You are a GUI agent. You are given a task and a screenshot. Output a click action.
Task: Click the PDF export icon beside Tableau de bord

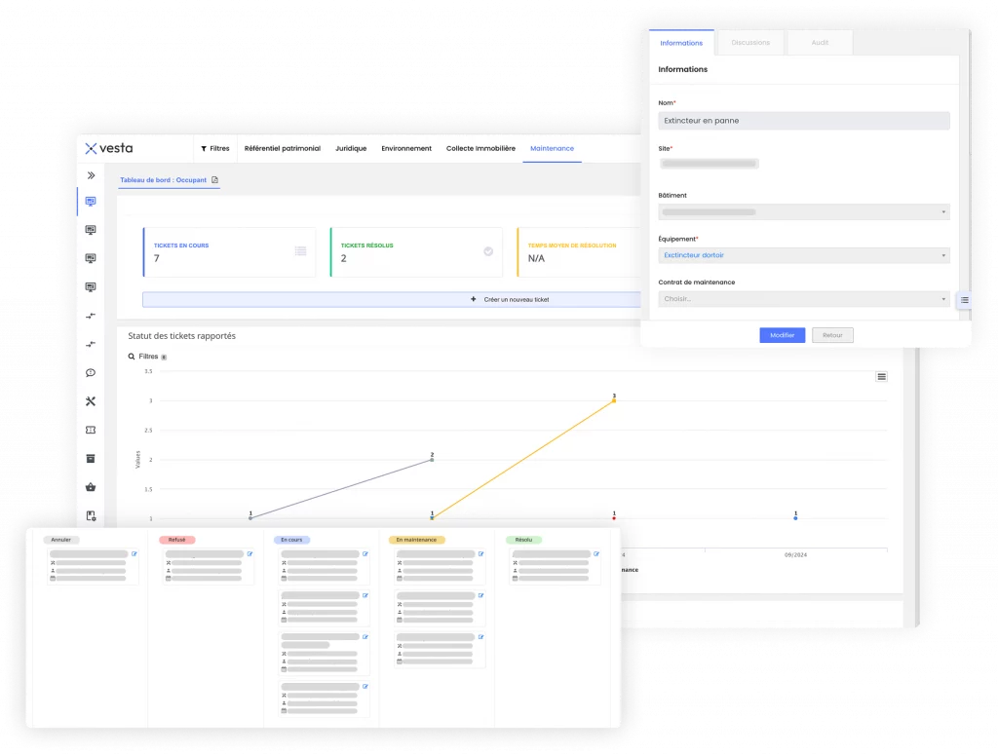pos(214,180)
